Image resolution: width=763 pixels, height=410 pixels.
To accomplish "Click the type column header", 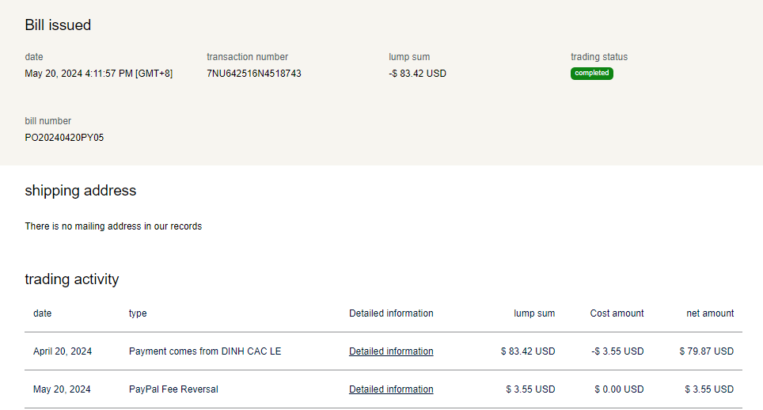I will (x=138, y=313).
